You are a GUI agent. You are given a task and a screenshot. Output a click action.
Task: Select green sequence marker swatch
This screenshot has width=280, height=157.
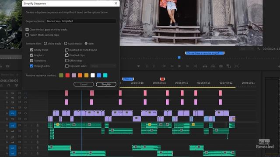61,75
